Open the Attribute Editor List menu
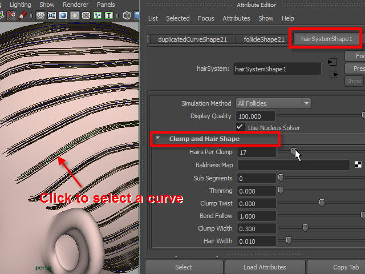This screenshot has width=365, height=274. tap(153, 18)
